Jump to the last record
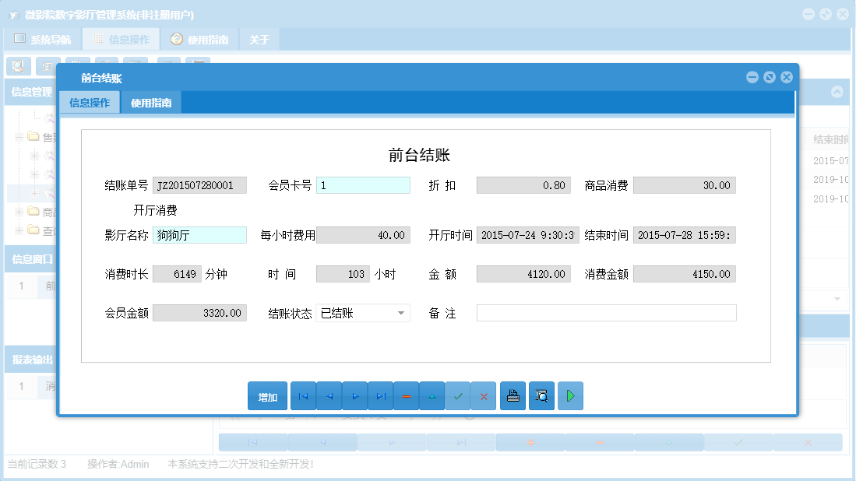 381,396
